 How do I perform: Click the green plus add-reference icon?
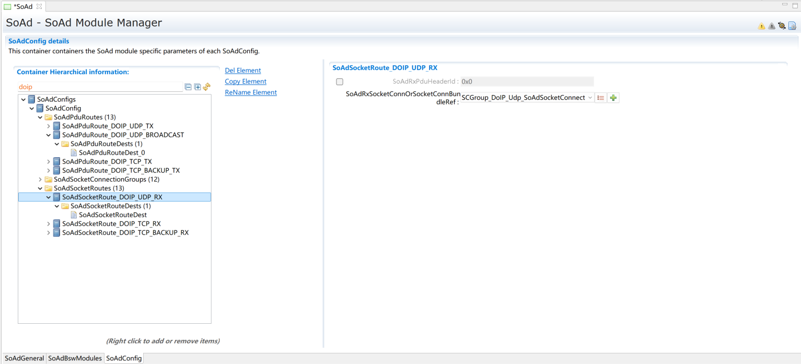[613, 98]
